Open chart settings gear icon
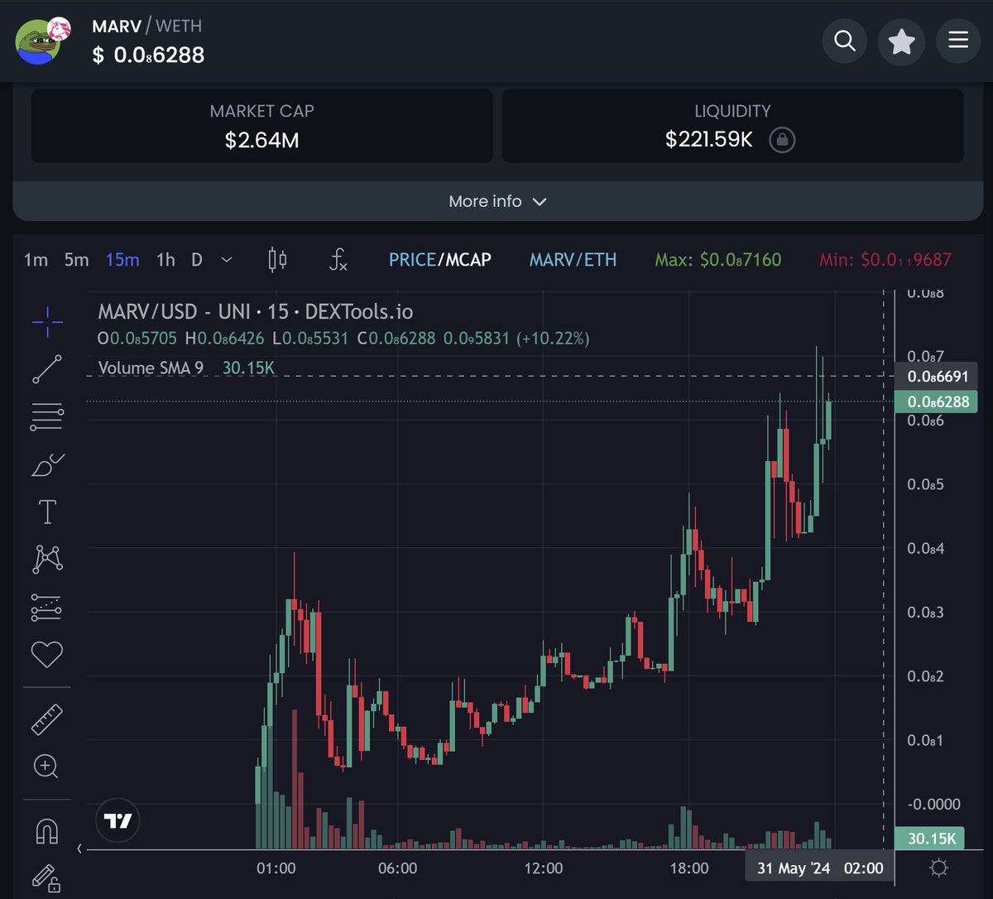Screen dimensions: 993x899 click(938, 868)
